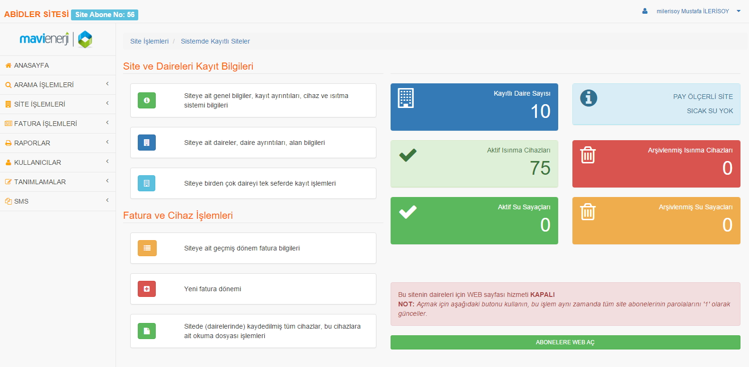The width and height of the screenshot is (749, 367).
Task: Click the trash icon in Arşivlenmiş Isınma Cihazları card
Action: click(x=588, y=155)
